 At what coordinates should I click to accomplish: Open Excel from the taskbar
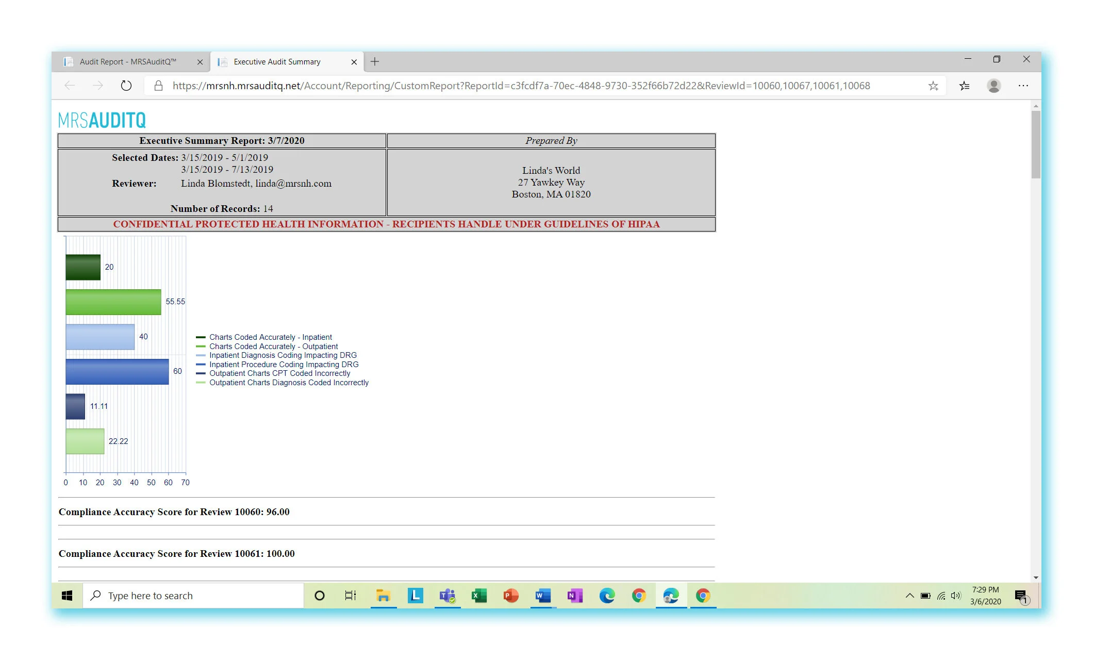[479, 596]
